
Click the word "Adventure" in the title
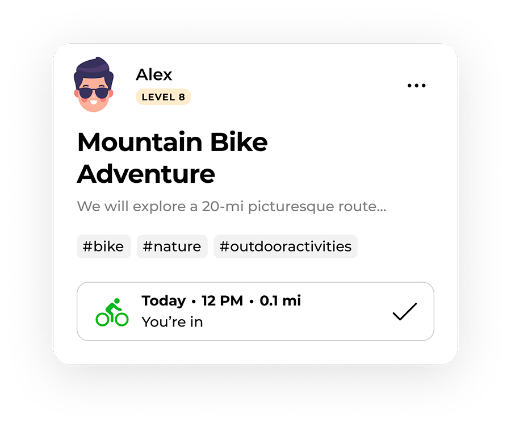(x=146, y=174)
